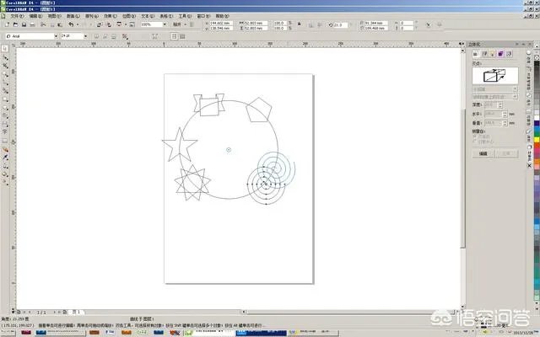Open the 100% zoom level dropdown

(163, 25)
